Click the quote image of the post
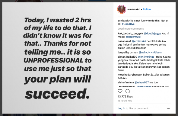This screenshot has height=116, width=178. (x=58, y=58)
